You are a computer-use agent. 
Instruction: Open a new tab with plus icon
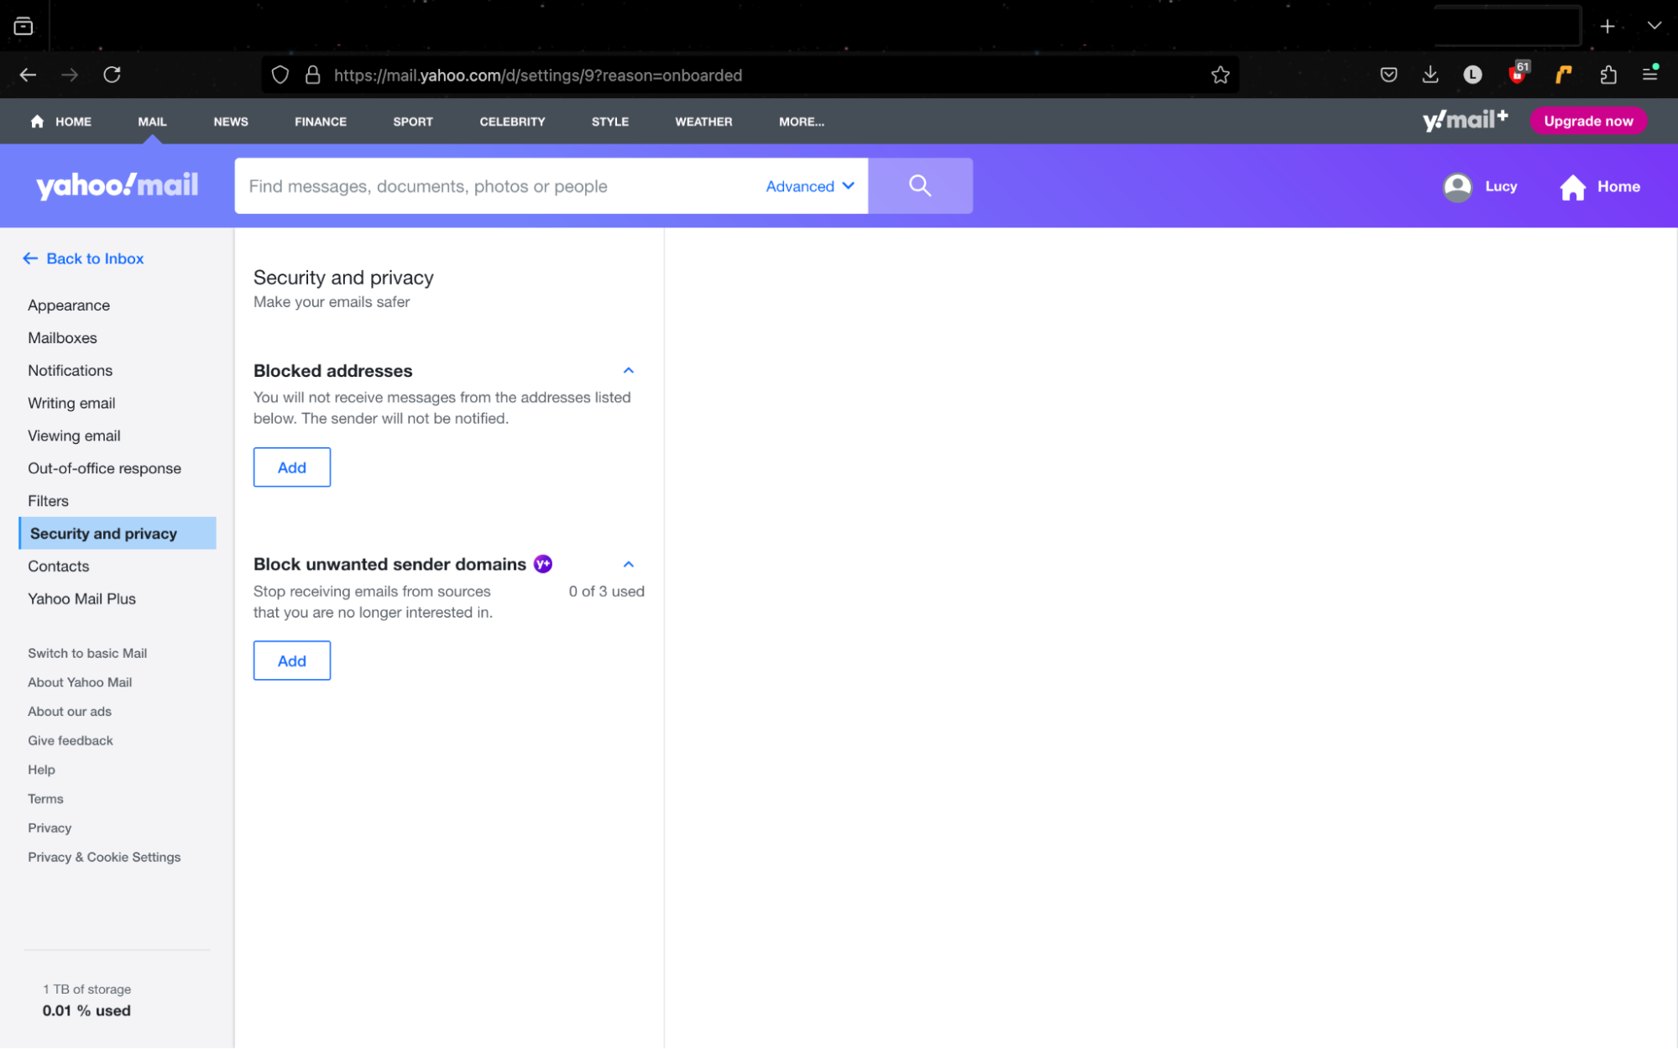[1607, 27]
